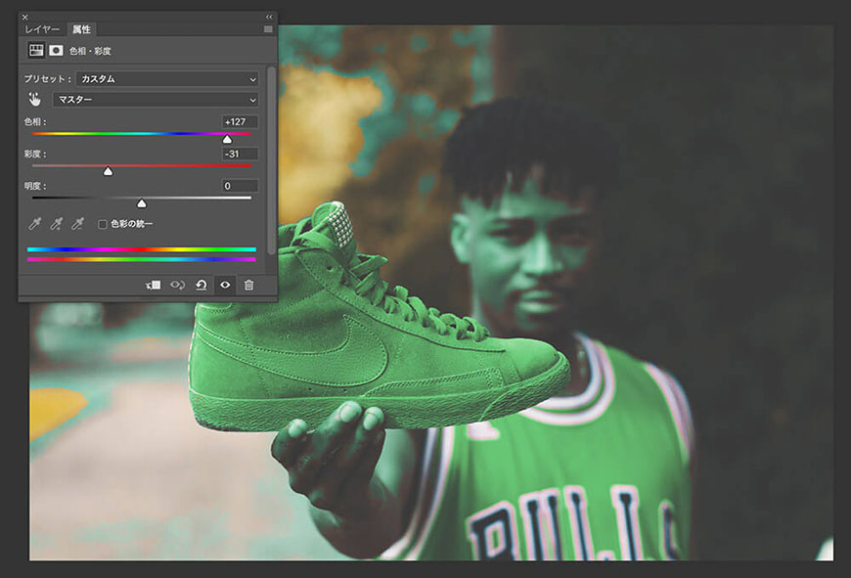Open the panel options menu

pyautogui.click(x=268, y=29)
